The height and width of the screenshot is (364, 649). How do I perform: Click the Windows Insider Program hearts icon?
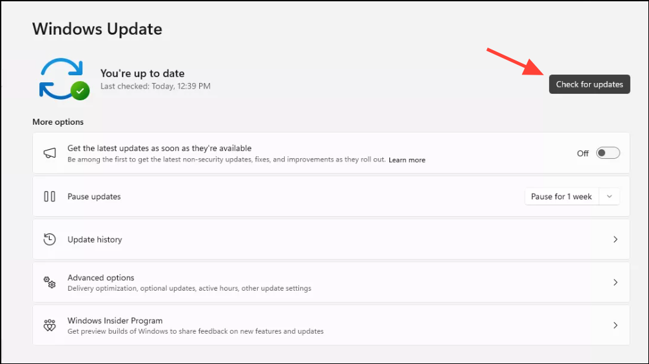(50, 325)
